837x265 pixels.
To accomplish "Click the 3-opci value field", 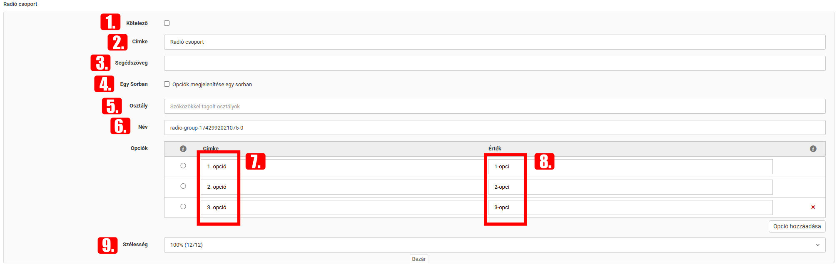I will (630, 207).
